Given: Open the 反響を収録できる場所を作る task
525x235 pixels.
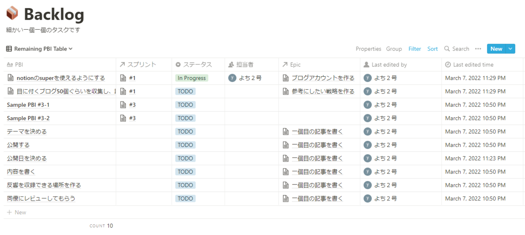Looking at the screenshot, I should coord(44,185).
